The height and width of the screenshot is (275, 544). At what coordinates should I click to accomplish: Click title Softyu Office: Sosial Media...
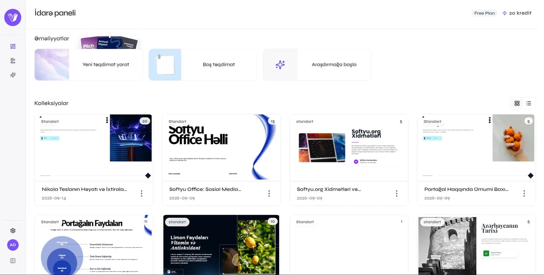pos(205,189)
